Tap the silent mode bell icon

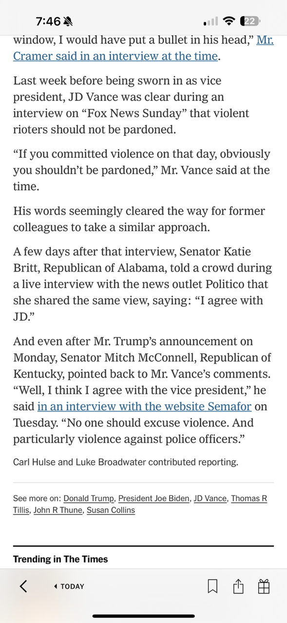click(68, 21)
